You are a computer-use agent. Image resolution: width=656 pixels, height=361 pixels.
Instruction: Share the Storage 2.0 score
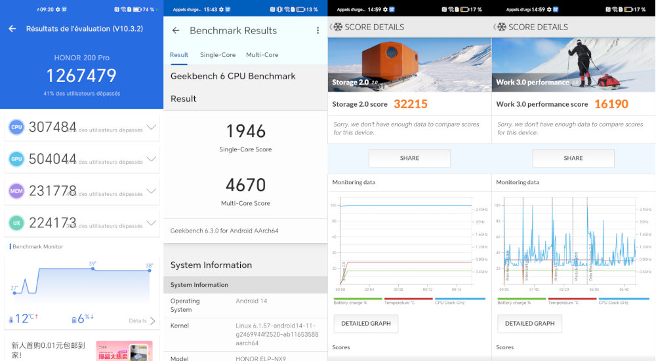pos(409,158)
